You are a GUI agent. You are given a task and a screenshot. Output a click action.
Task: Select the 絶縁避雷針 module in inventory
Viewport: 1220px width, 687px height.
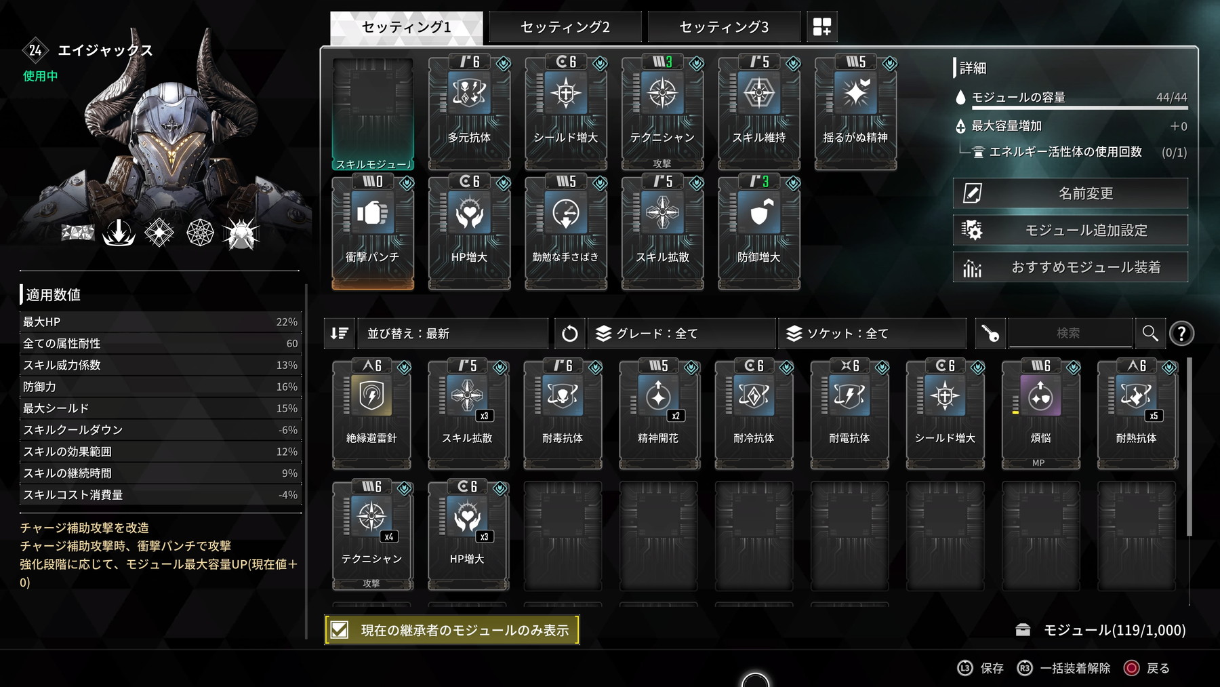click(371, 414)
